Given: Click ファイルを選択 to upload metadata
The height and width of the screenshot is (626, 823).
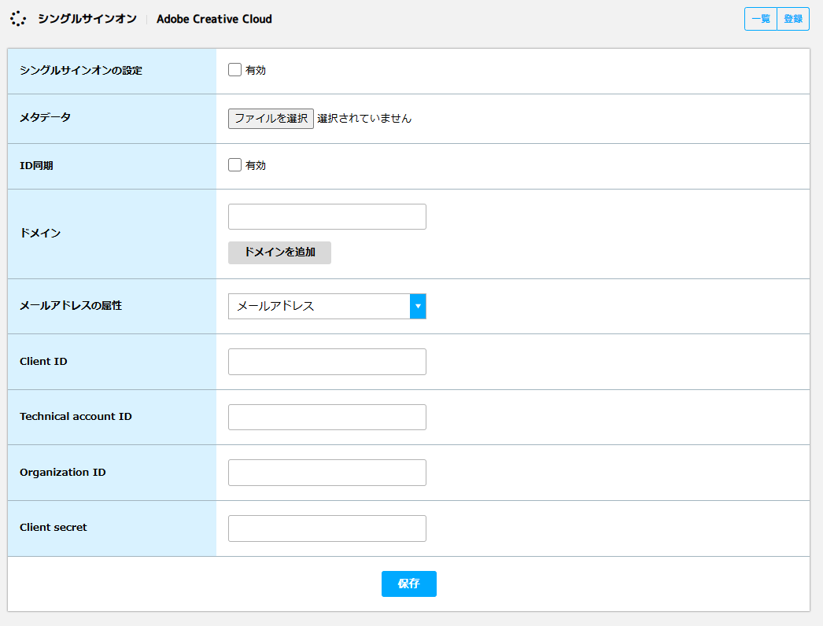Looking at the screenshot, I should 271,119.
